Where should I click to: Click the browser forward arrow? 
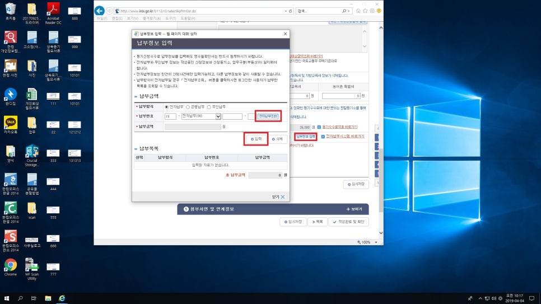pos(109,11)
